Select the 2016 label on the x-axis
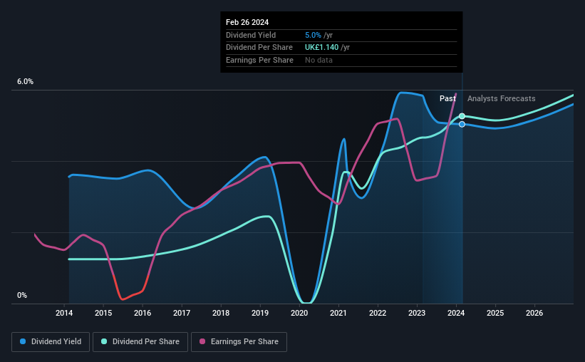 point(143,313)
